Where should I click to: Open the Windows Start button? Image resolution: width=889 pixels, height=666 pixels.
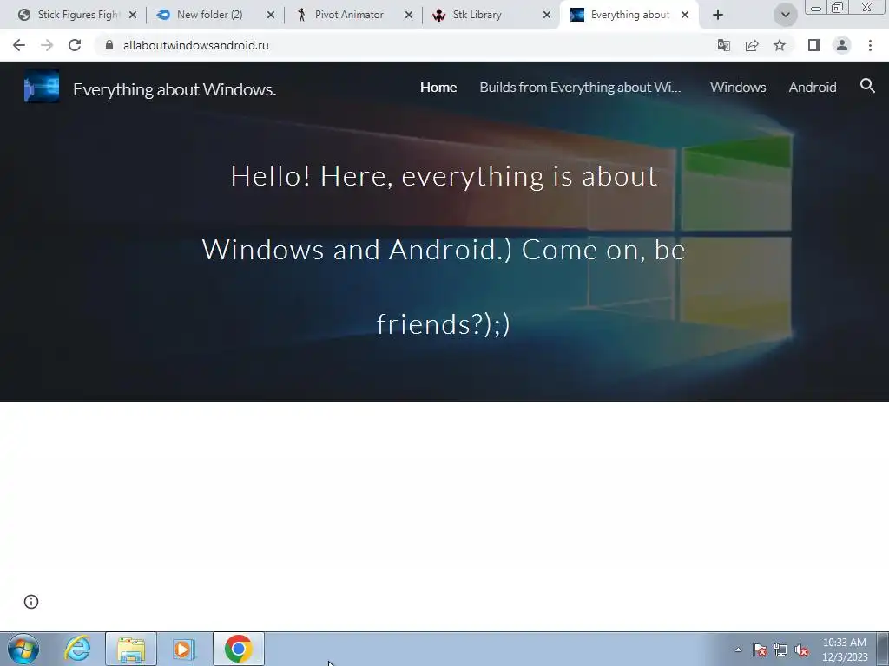(23, 649)
